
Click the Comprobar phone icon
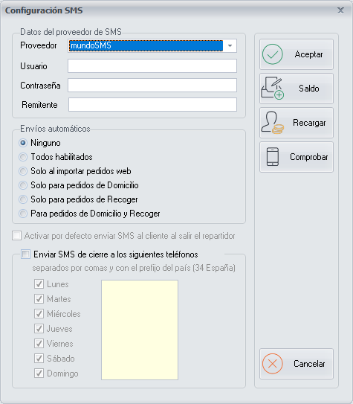tap(273, 157)
